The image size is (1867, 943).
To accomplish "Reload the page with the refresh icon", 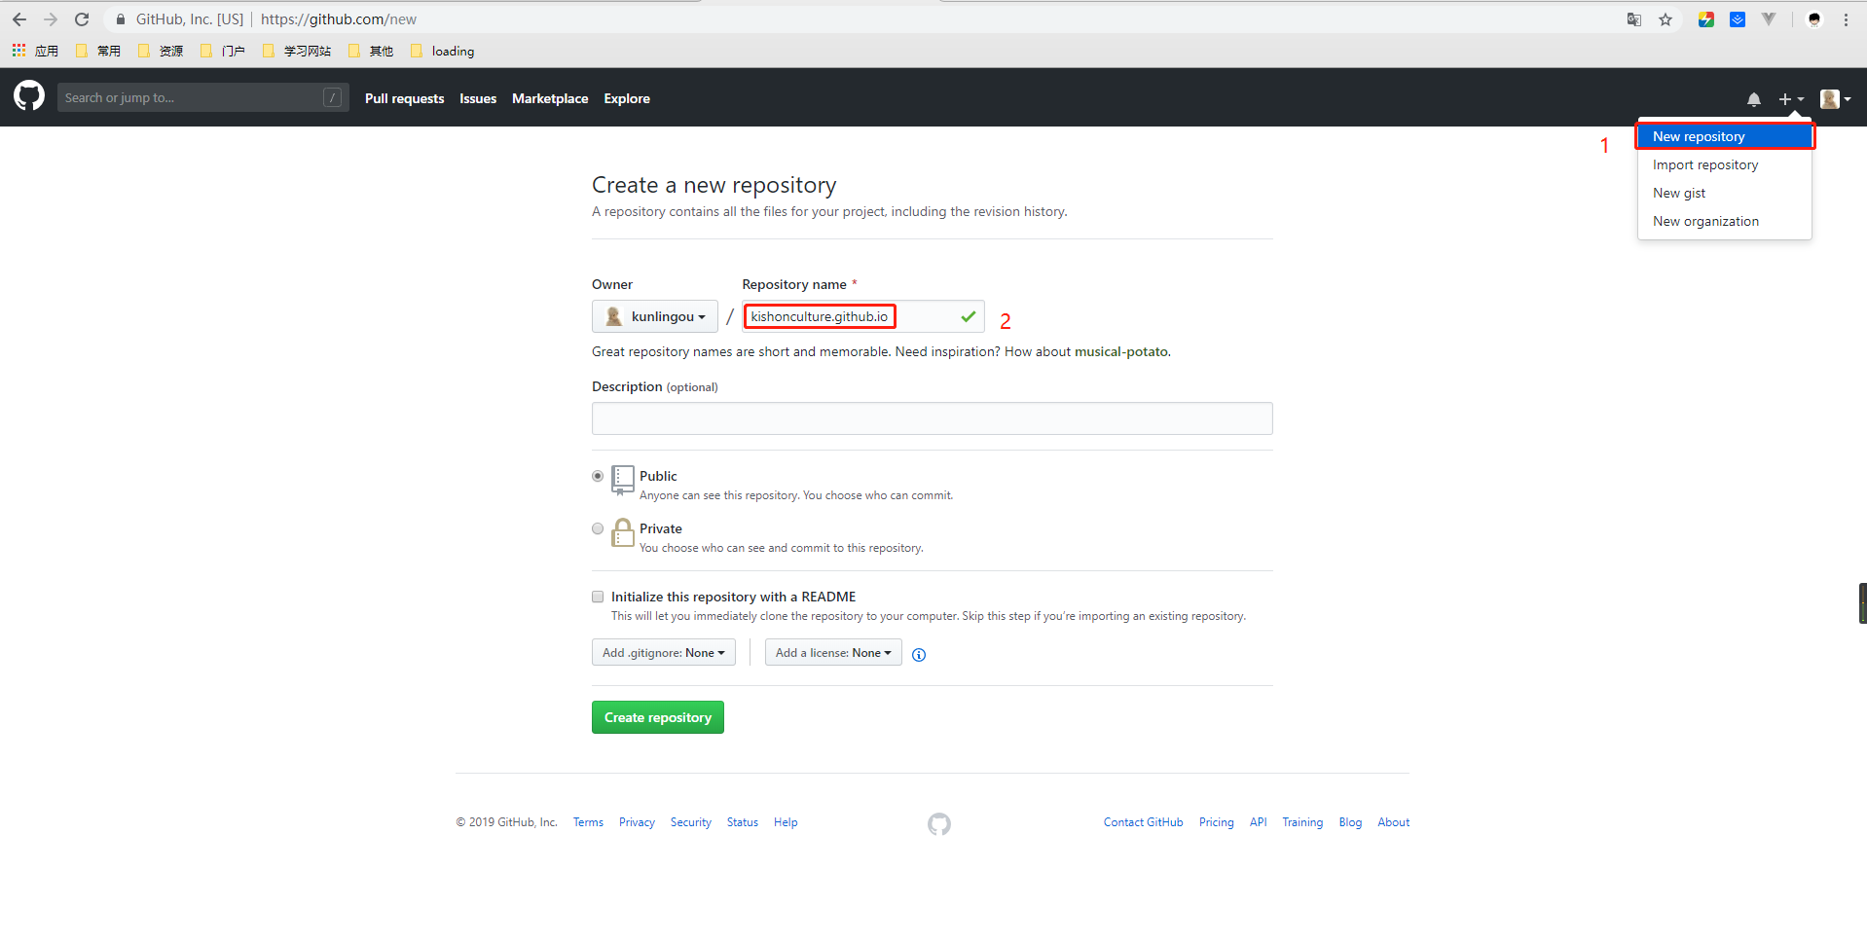I will click(x=82, y=19).
